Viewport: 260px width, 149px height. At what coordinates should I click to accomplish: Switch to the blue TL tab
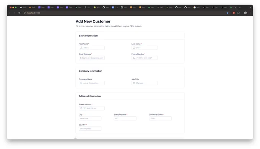click(x=115, y=8)
